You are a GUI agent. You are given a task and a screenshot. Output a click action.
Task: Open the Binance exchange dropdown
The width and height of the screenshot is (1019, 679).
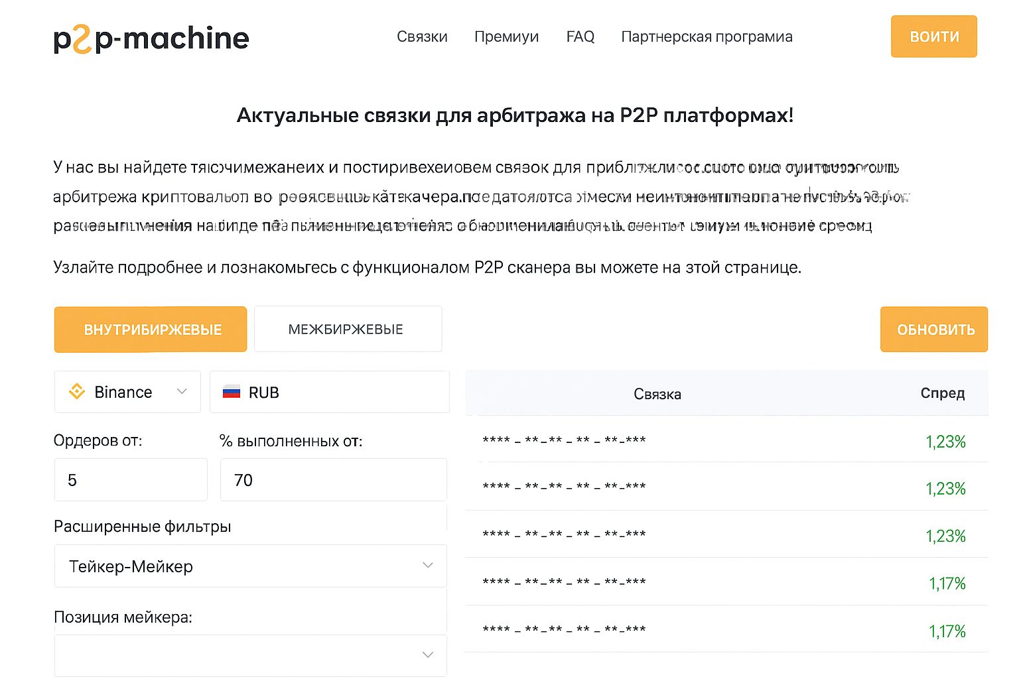(x=127, y=392)
